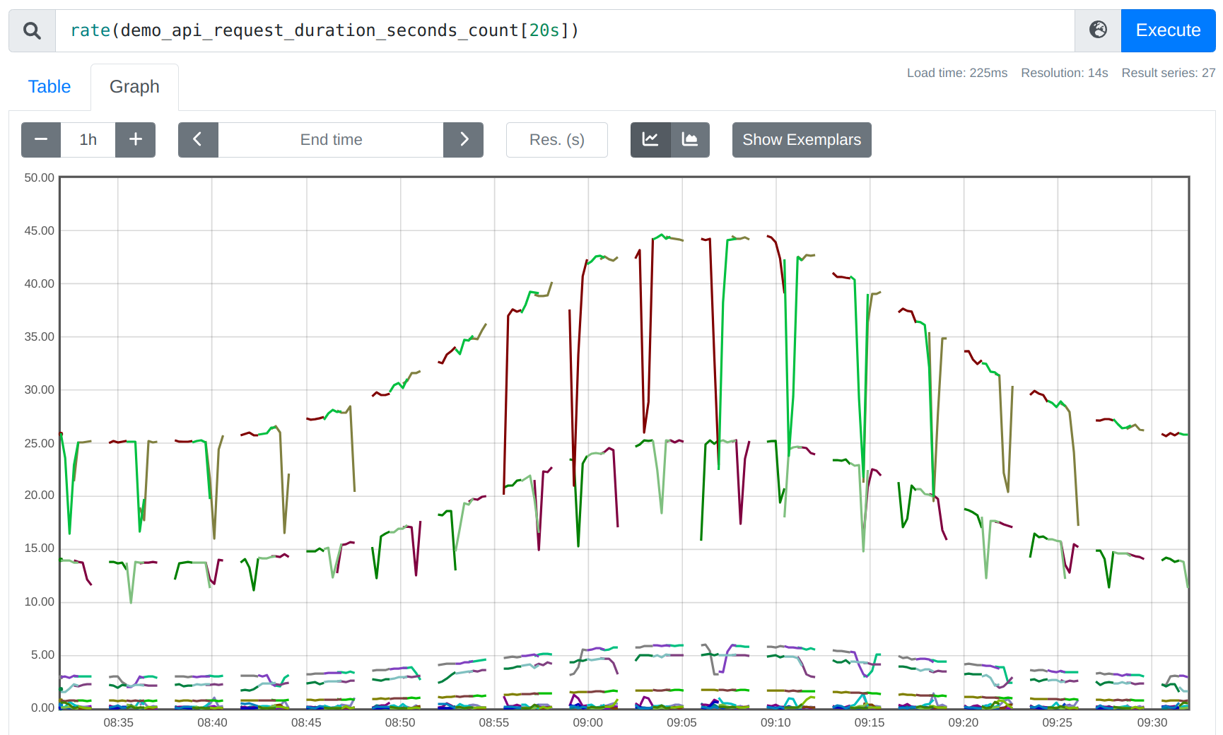This screenshot has width=1223, height=735.
Task: Switch graph back to unstacked line mode
Action: click(650, 139)
